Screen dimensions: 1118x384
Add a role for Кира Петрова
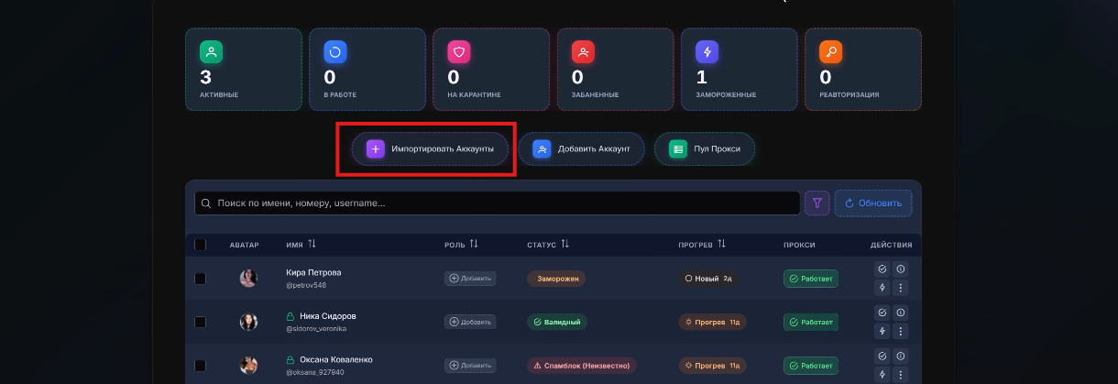coord(470,279)
